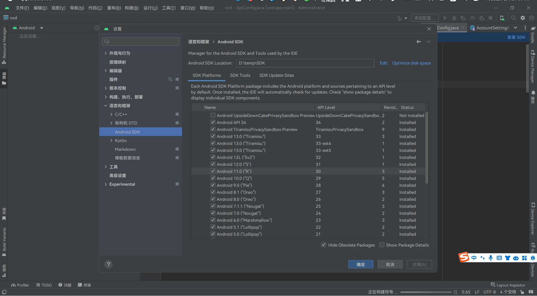Open the Android project view dropdown
This screenshot has width=537, height=296.
point(42,28)
